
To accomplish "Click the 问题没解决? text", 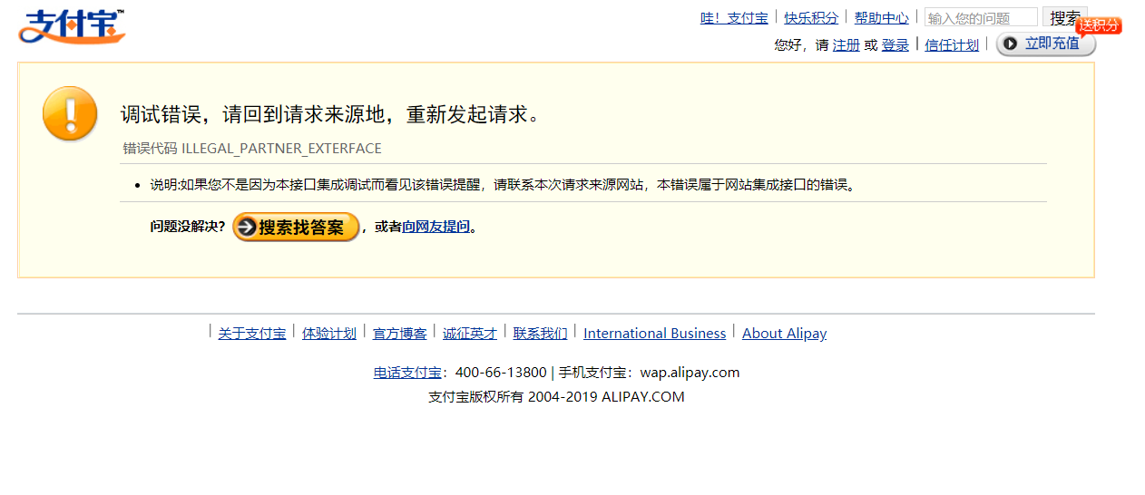I will click(x=188, y=227).
